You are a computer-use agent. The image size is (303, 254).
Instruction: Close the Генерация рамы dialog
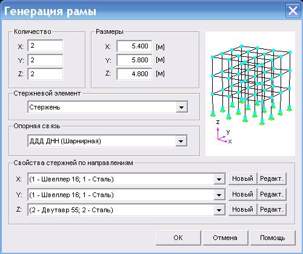(293, 10)
